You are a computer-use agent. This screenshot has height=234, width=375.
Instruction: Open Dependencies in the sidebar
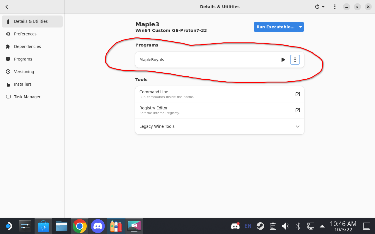coord(32,47)
